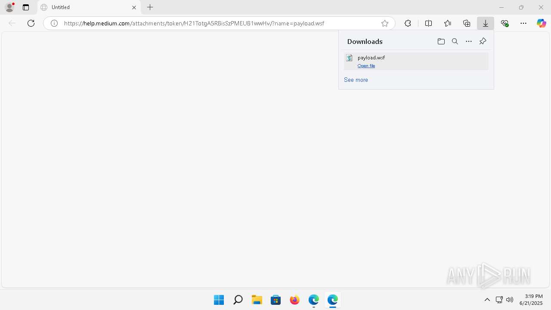This screenshot has height=310, width=551.
Task: Switch to first Edge taskbar icon
Action: [313, 300]
